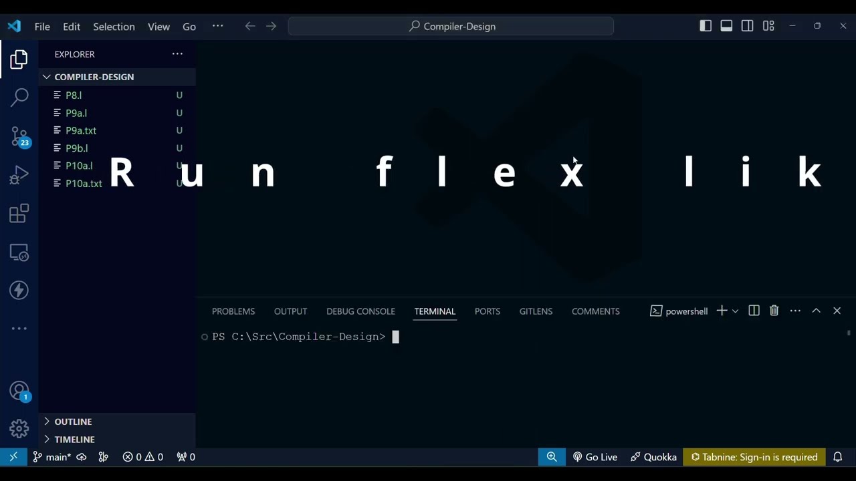Open terminal panel more actions
The image size is (856, 481).
pyautogui.click(x=795, y=311)
